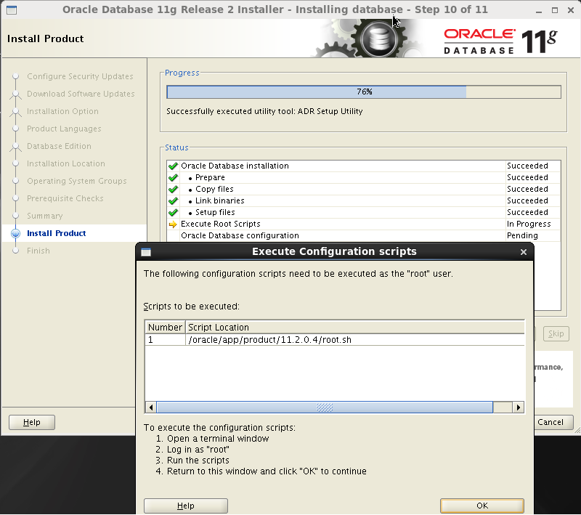Image resolution: width=581 pixels, height=515 pixels.
Task: Click the Number column header
Action: pyautogui.click(x=165, y=327)
